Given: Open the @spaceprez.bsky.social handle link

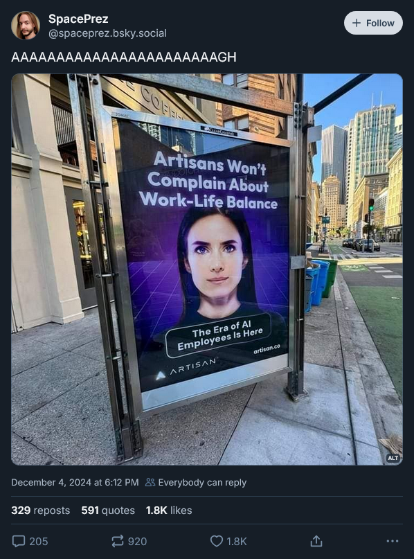Looking at the screenshot, I should tap(107, 33).
